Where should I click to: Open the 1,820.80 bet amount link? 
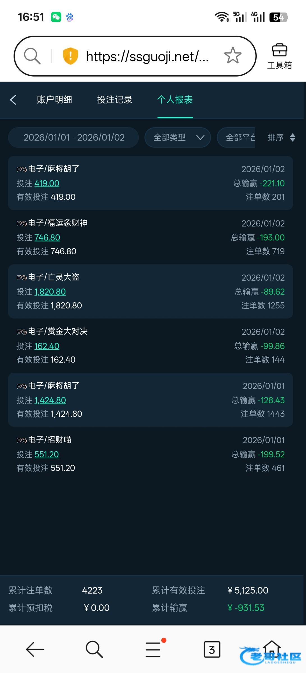point(50,292)
